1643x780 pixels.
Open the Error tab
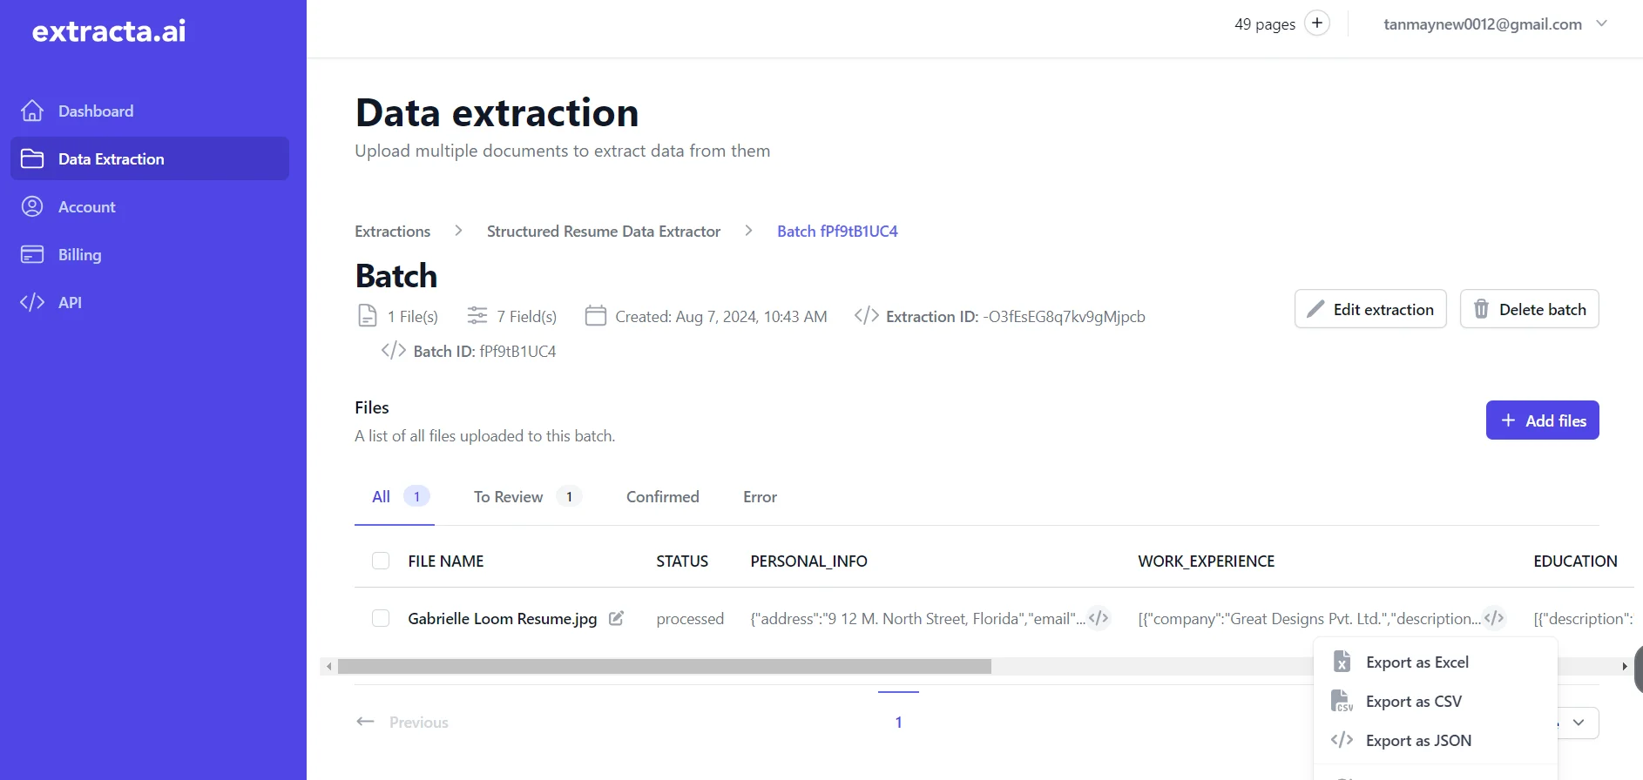pos(760,497)
